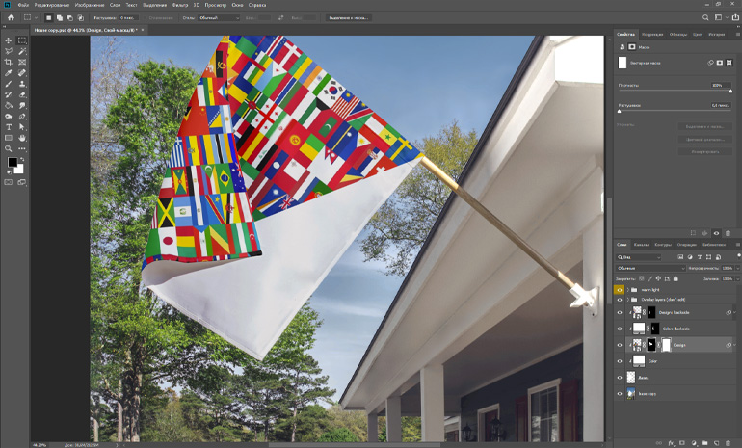Expand the warm light group
The width and height of the screenshot is (742, 448).
pyautogui.click(x=628, y=290)
